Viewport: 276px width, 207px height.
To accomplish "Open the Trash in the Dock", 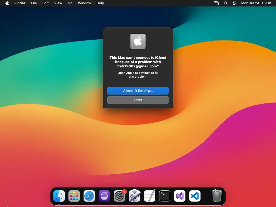I will (x=217, y=196).
